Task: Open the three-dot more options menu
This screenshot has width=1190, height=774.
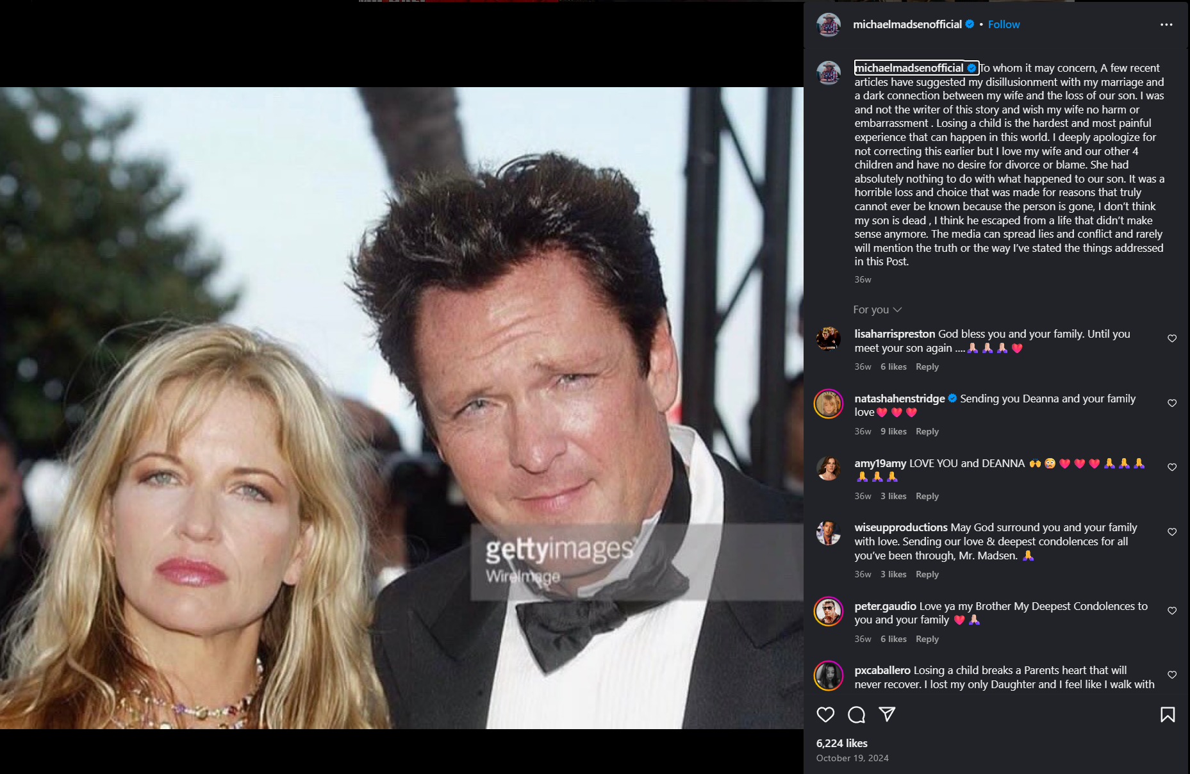Action: coord(1166,24)
